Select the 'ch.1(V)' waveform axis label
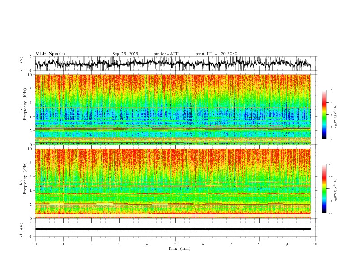 (x=22, y=64)
